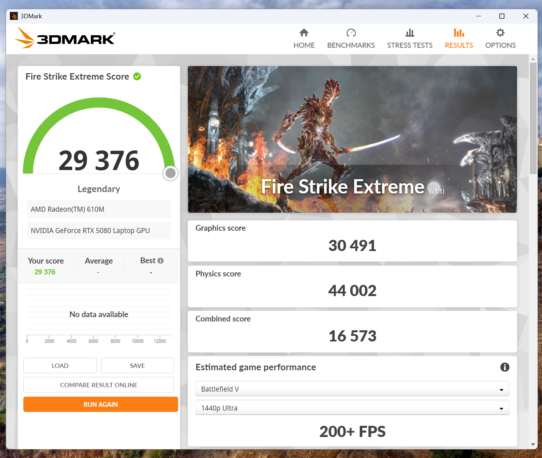Click the score gauge gray knob
The height and width of the screenshot is (458, 542).
(170, 173)
